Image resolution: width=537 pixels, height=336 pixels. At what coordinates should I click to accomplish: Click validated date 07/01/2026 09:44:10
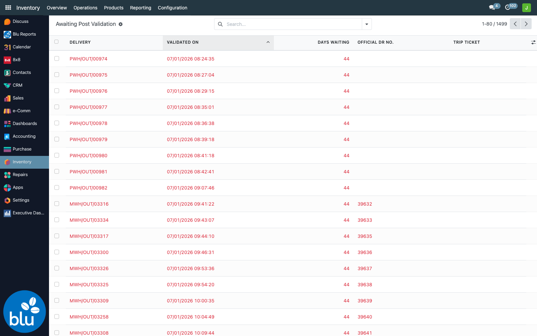point(191,236)
